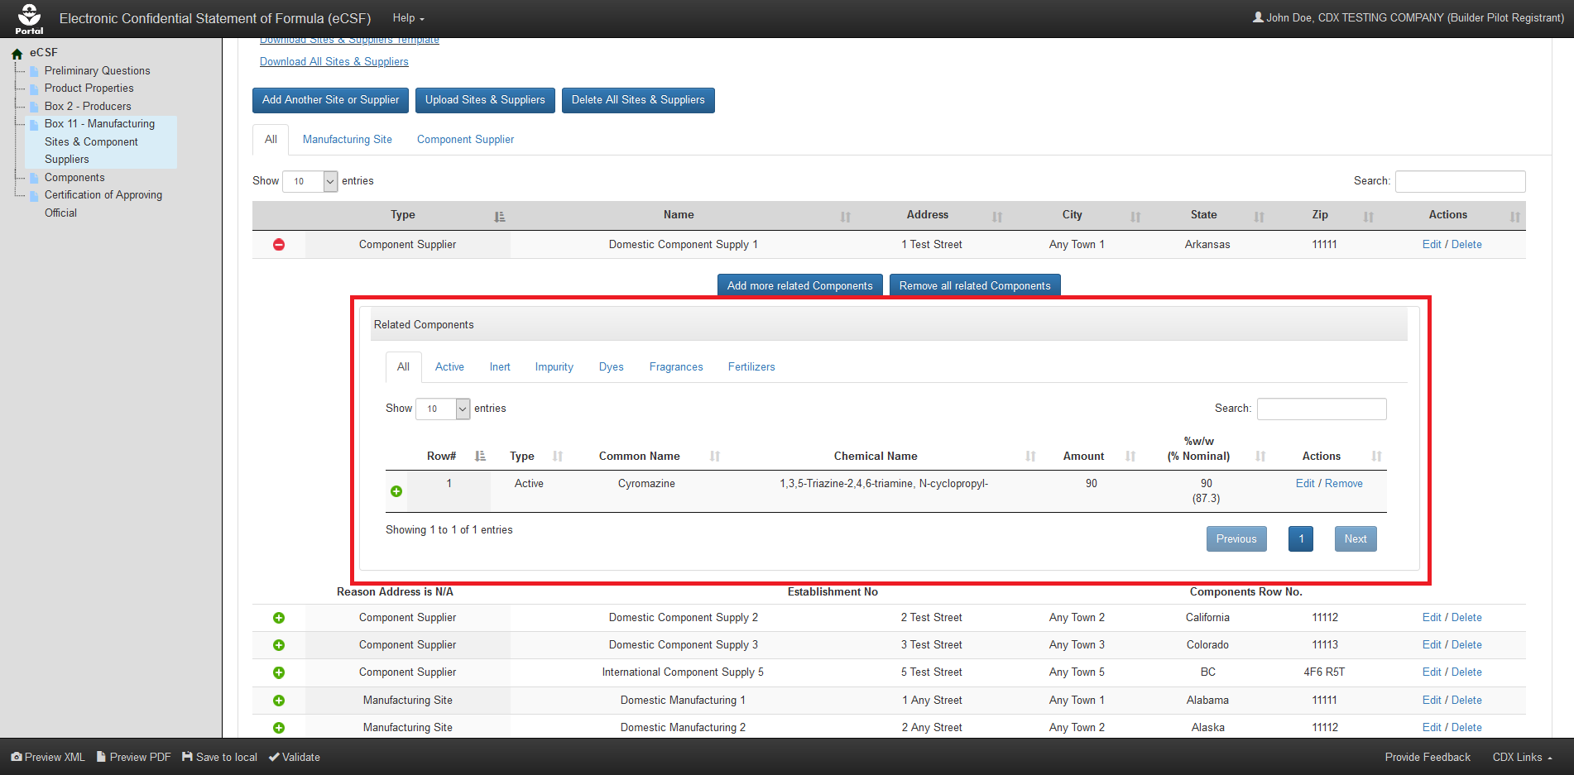Click the eCSF home icon in sidebar
Viewport: 1574px width, 775px height.
(17, 54)
